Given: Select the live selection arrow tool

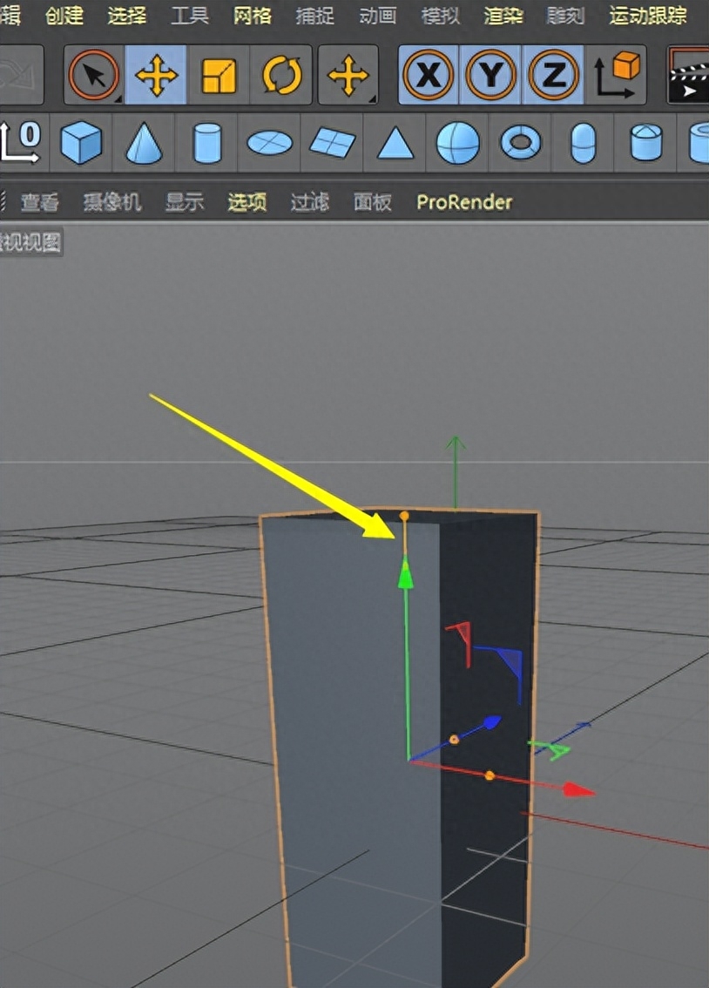Looking at the screenshot, I should [x=94, y=75].
